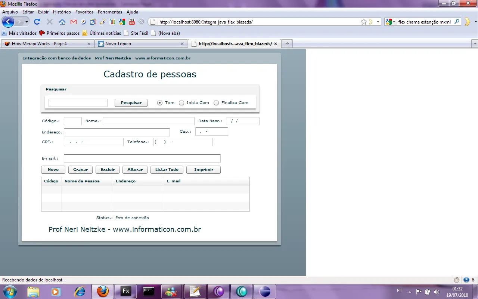
Task: Bookmark this page with the star icon
Action: click(364, 22)
